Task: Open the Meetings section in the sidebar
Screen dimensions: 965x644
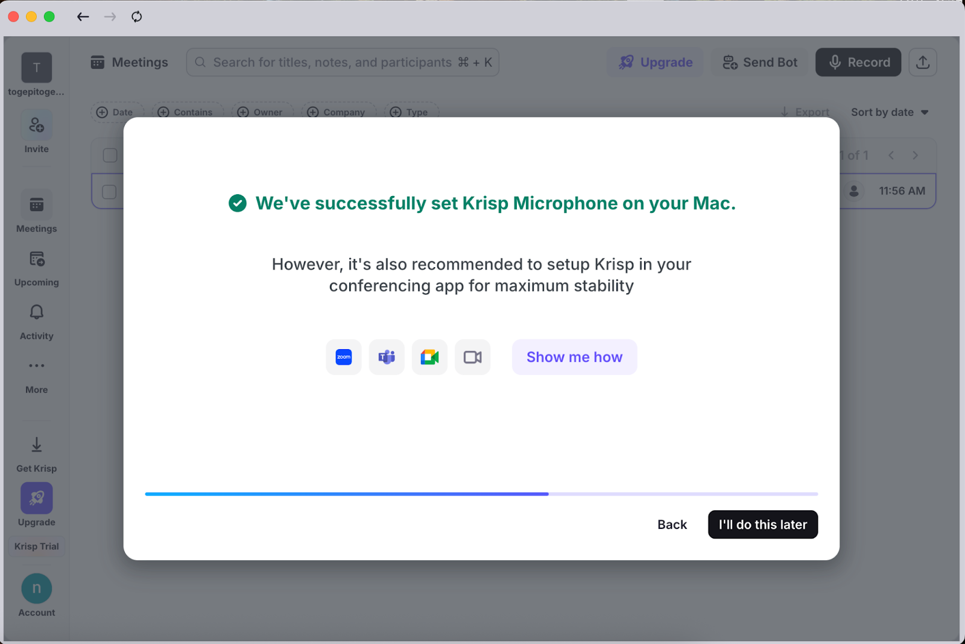Action: tap(36, 212)
